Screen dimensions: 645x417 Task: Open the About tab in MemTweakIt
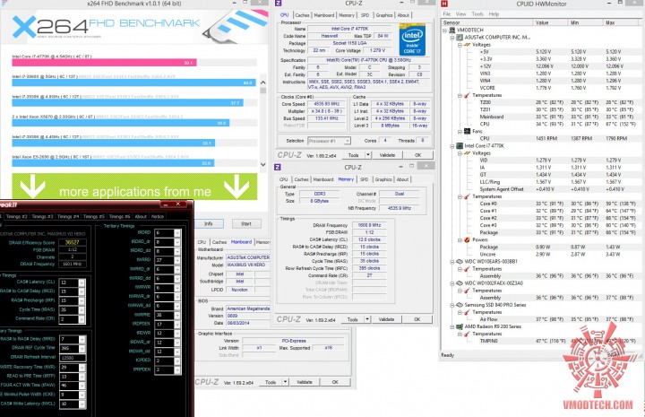pos(141,216)
